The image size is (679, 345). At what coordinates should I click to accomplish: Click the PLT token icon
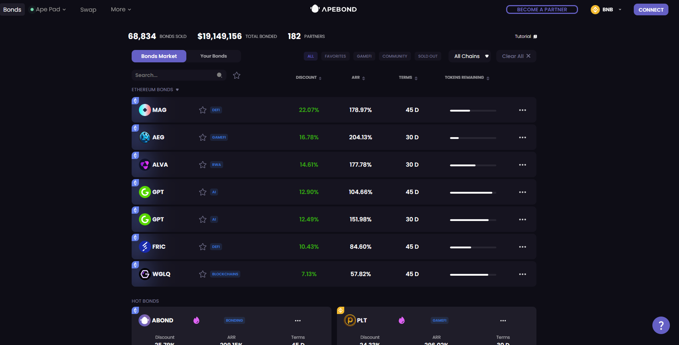[350, 320]
